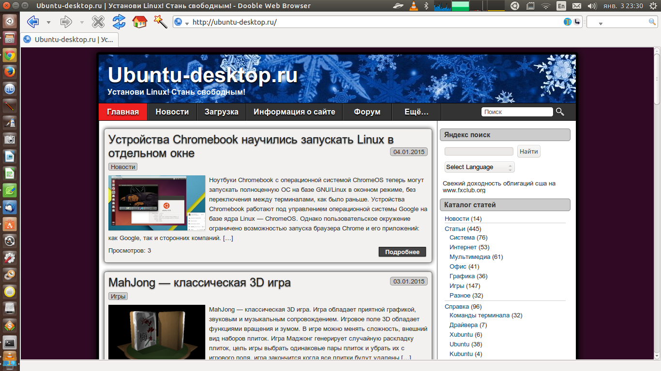661x371 pixels.
Task: Click the Подробнее button
Action: (402, 252)
